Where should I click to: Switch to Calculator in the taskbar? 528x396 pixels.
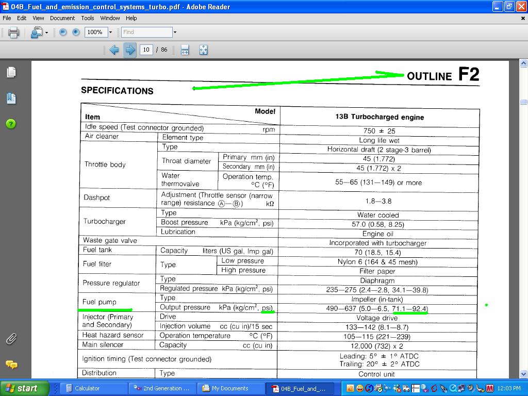coord(87,388)
